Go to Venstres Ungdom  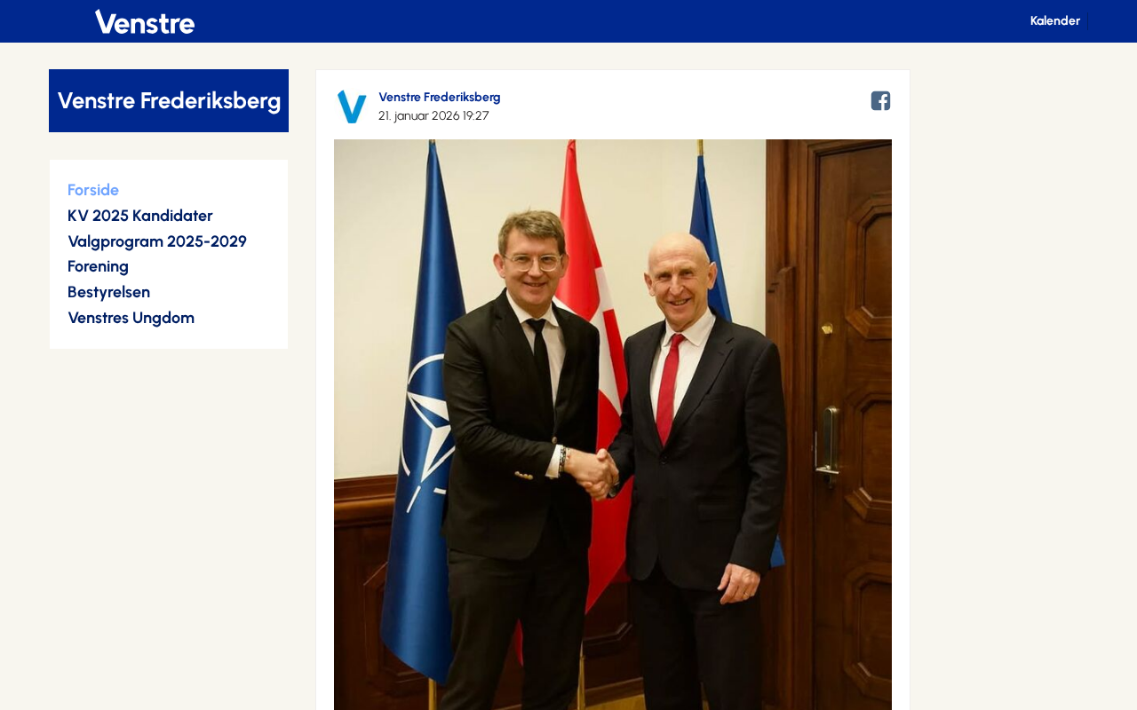point(131,318)
